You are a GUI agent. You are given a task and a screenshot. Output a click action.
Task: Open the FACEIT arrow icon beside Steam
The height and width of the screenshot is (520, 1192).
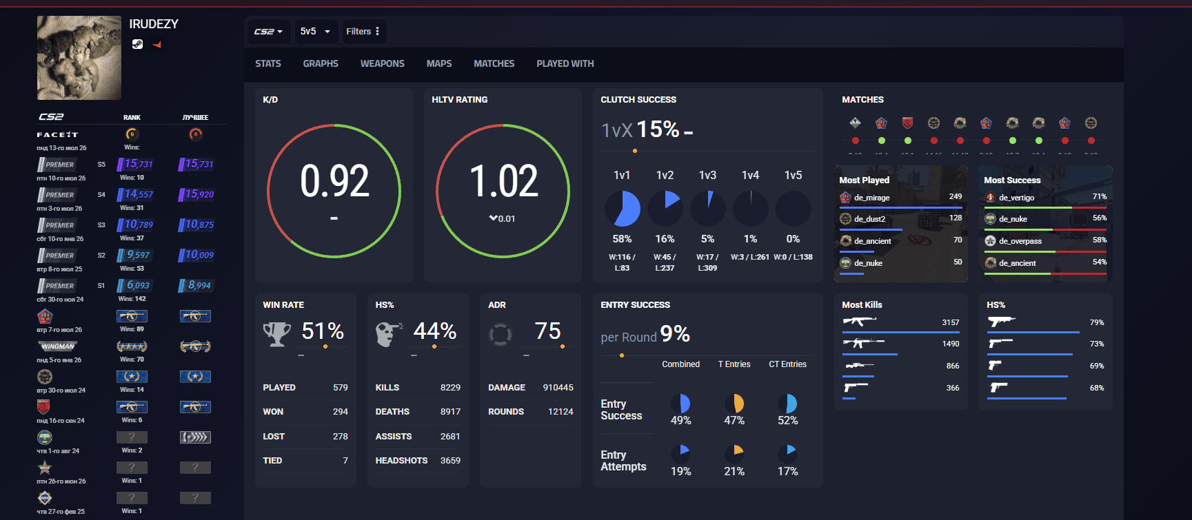tap(156, 45)
